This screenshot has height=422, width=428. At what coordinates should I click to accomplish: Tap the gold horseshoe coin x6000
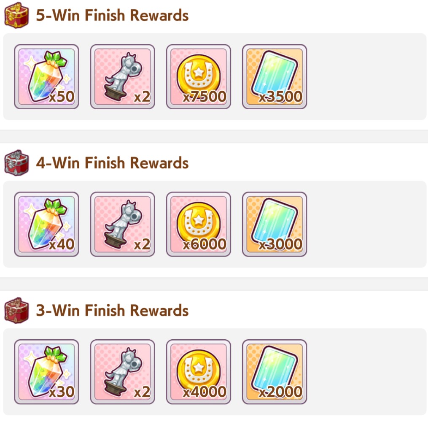tap(199, 224)
